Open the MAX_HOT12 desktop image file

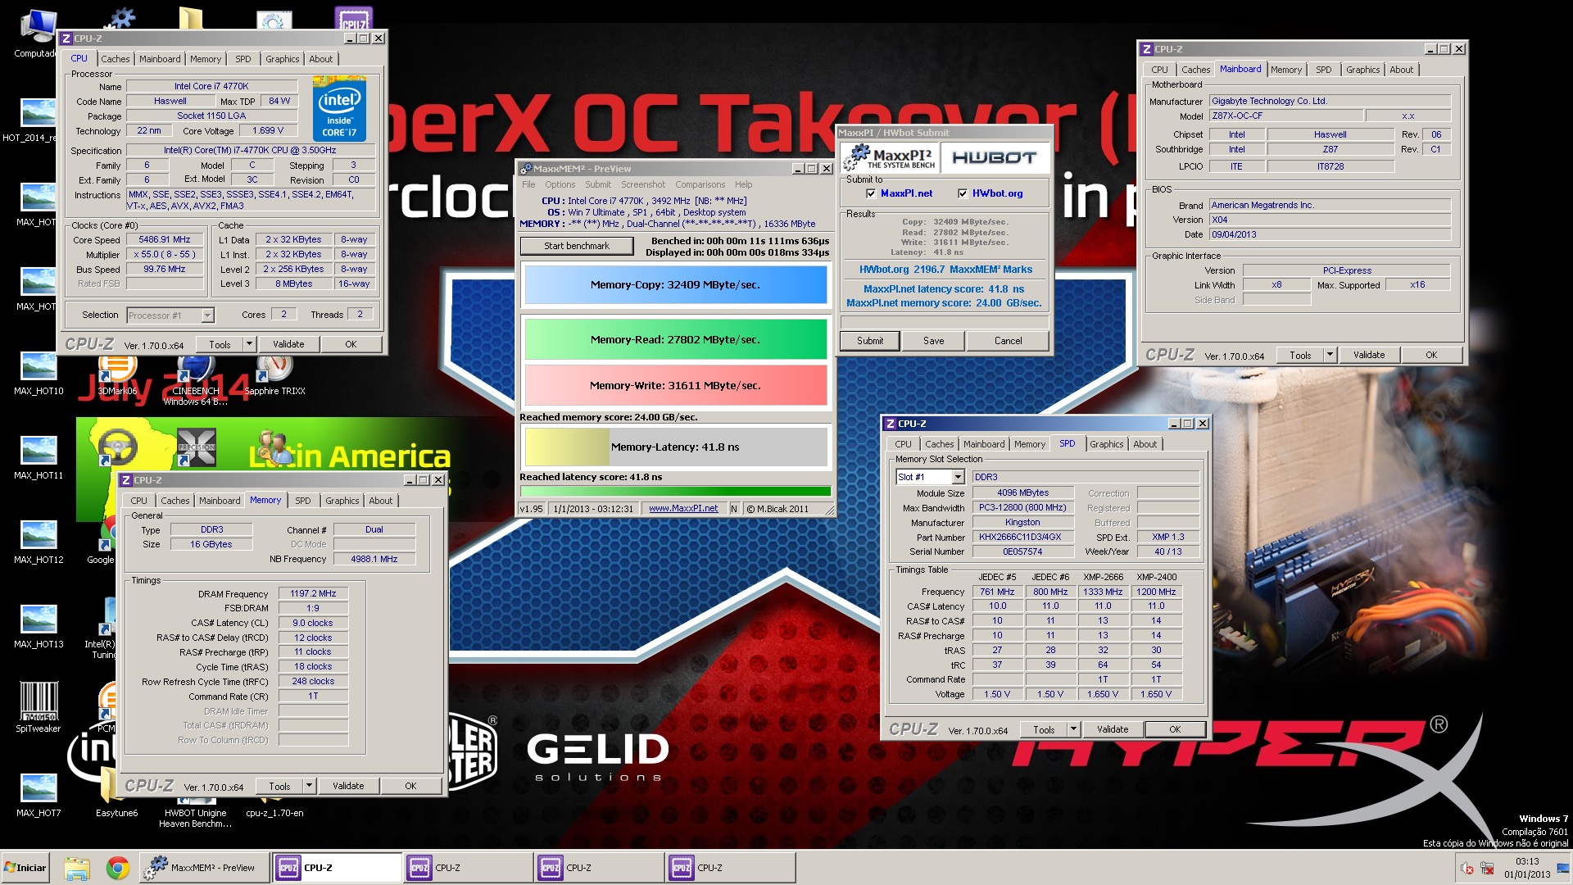click(39, 542)
